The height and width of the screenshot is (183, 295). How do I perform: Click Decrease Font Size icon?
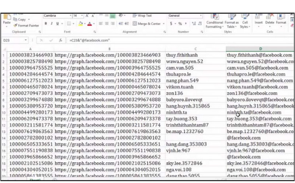tap(93, 16)
